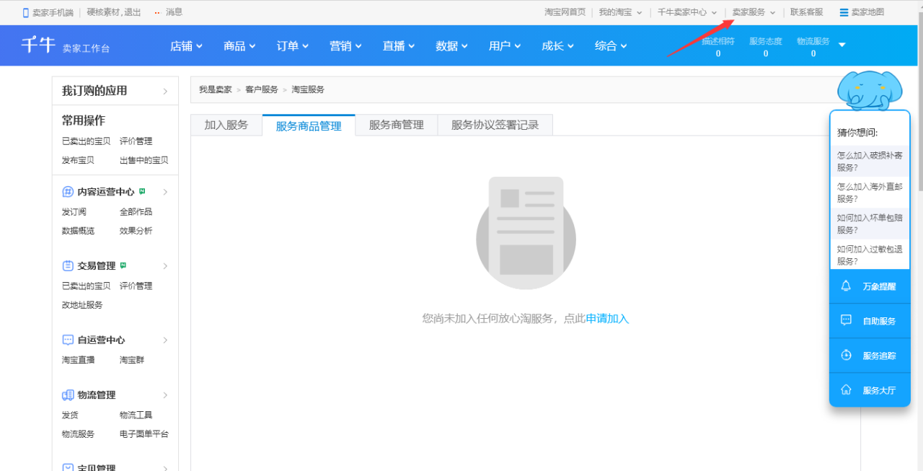The width and height of the screenshot is (923, 471).
Task: Click the 消息 message dots icon
Action: tap(157, 12)
